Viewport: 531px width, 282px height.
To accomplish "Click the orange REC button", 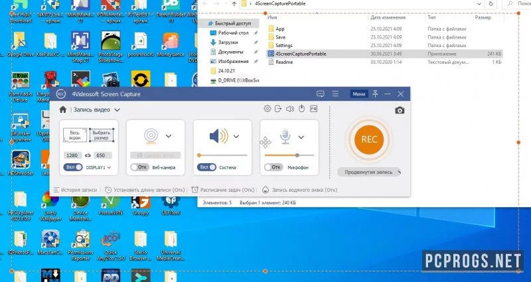I will [369, 139].
